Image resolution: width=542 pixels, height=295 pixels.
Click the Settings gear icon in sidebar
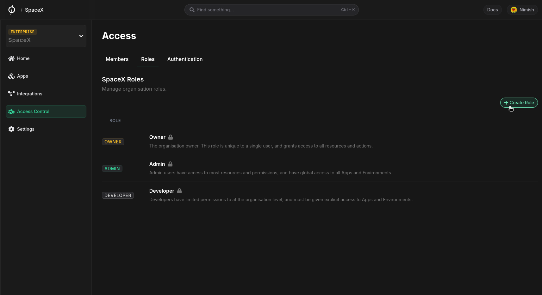coord(11,129)
